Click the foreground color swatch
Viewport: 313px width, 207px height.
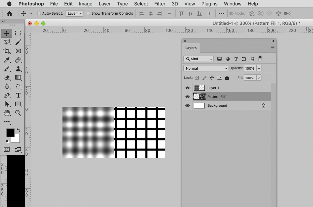point(11,132)
